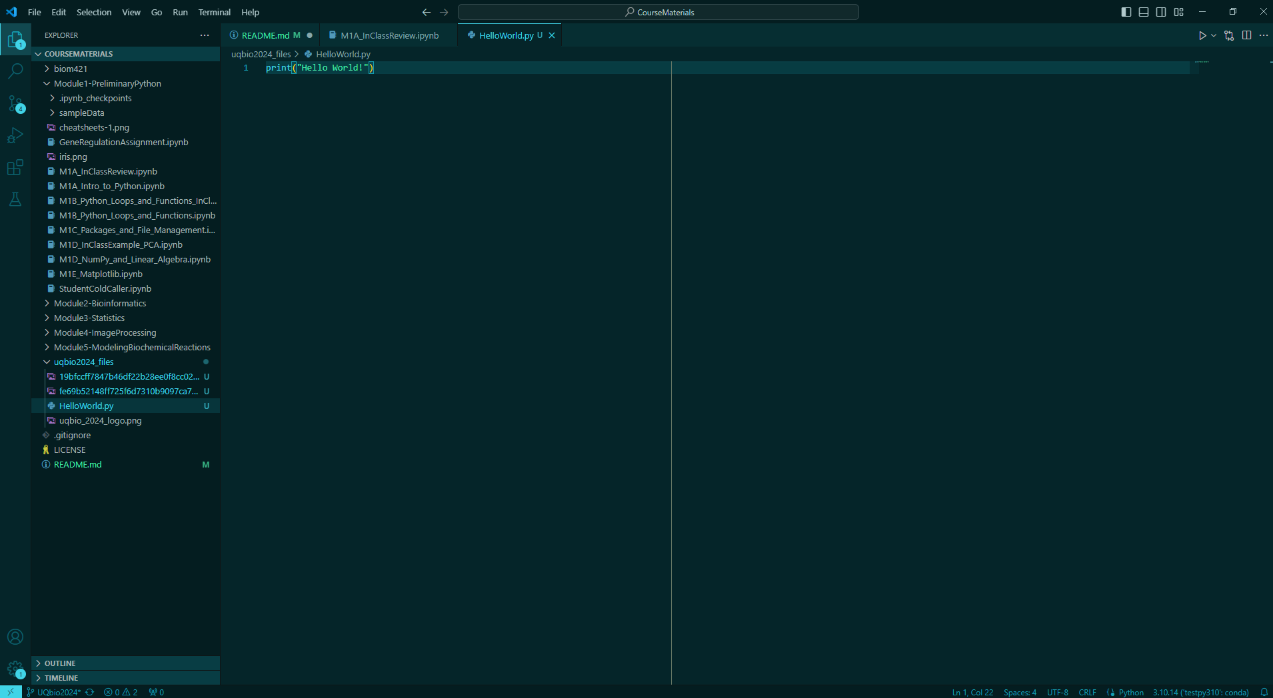
Task: Select Python language mode in status bar
Action: pos(1131,692)
